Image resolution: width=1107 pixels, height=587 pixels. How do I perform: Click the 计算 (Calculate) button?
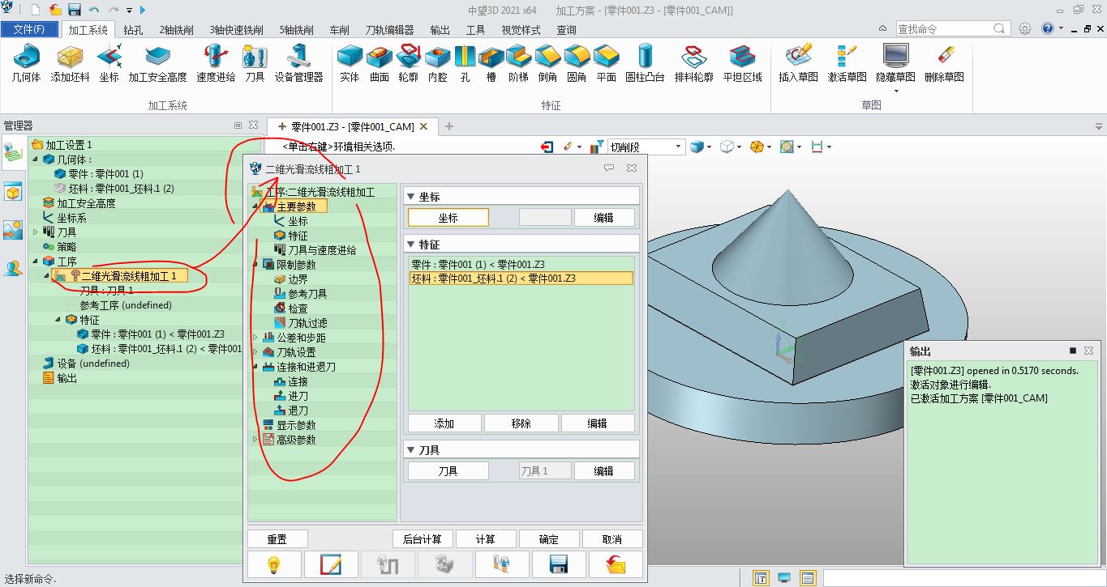pos(486,538)
